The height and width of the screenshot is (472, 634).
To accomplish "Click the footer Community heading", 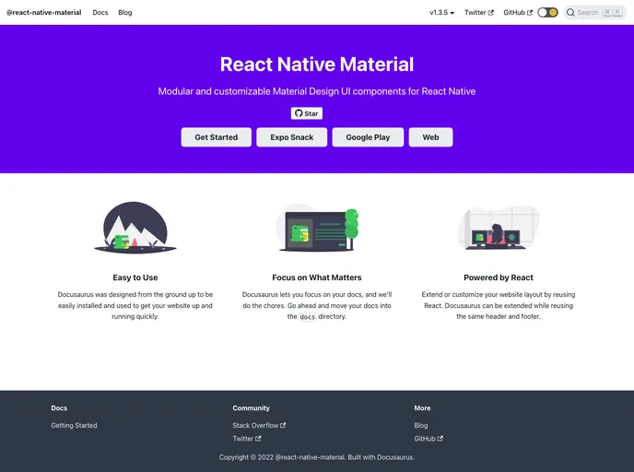I will (251, 408).
